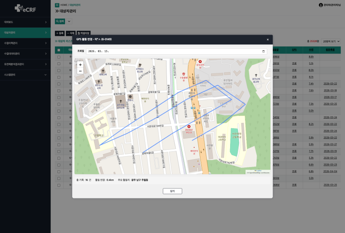Expand the 시스템관리 sidebar menu
Viewport: 345px width, 233px height.
pos(25,75)
